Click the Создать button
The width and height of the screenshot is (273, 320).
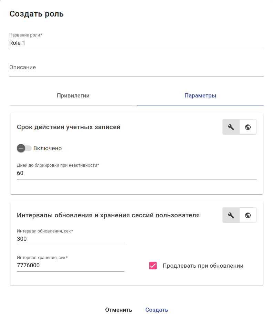click(157, 310)
